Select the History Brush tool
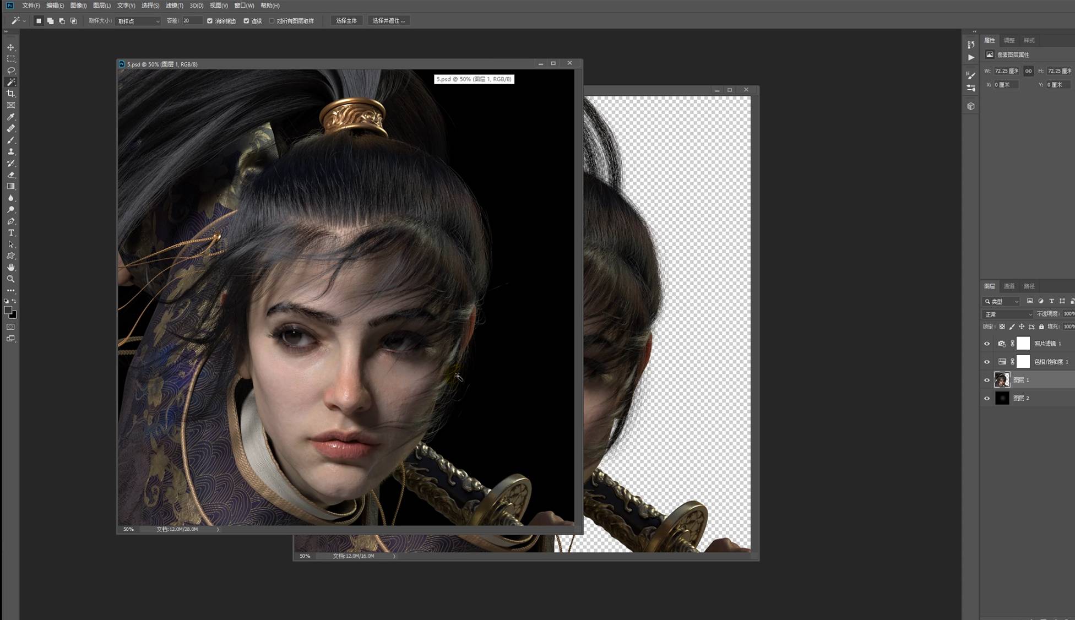Screen dimensions: 1075x620 (x=10, y=163)
